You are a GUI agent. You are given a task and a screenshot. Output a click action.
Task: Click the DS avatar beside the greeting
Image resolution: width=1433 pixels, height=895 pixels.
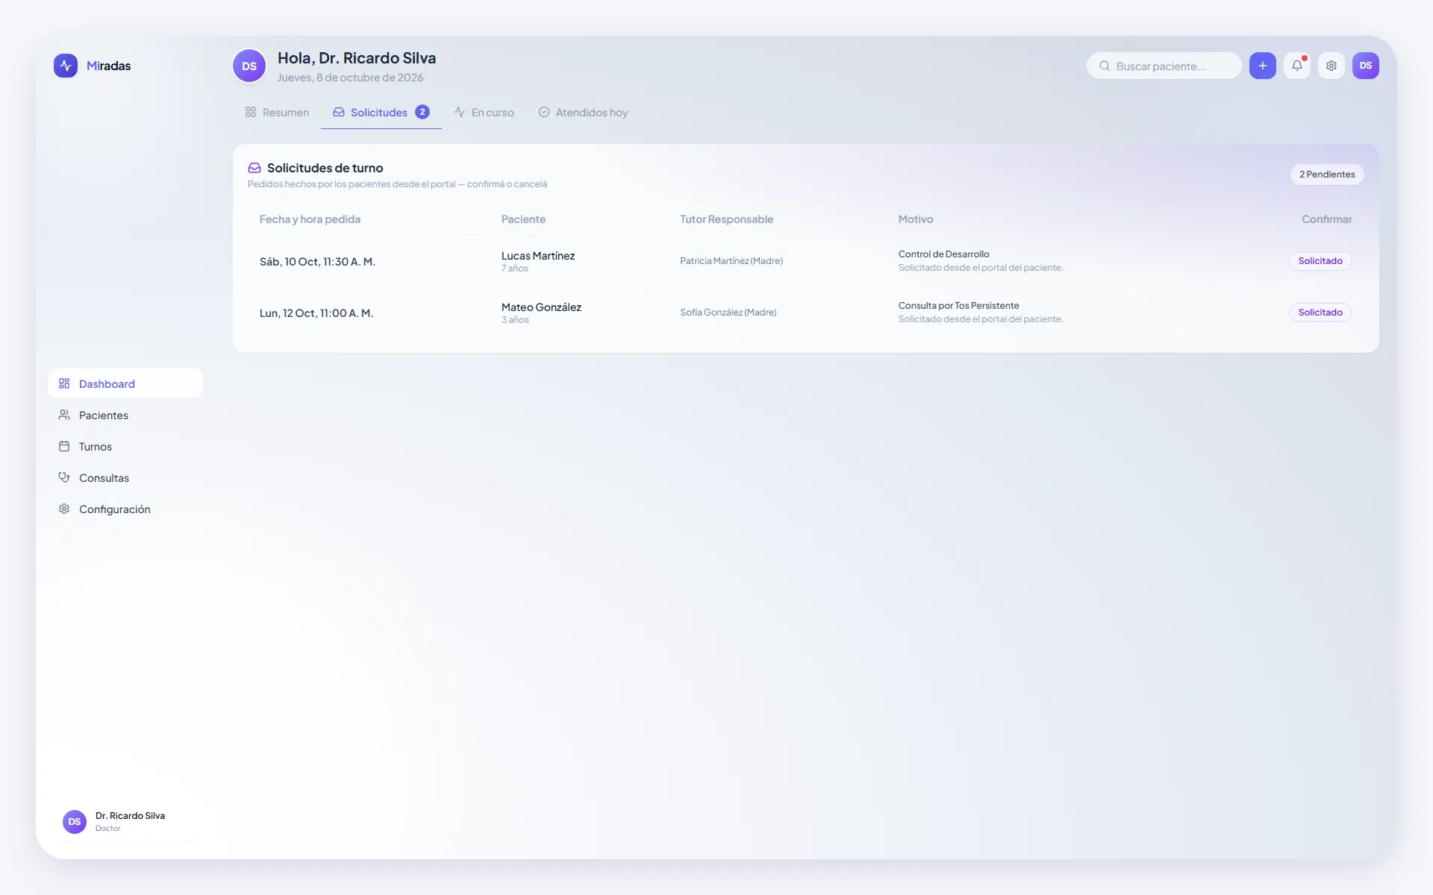[249, 66]
